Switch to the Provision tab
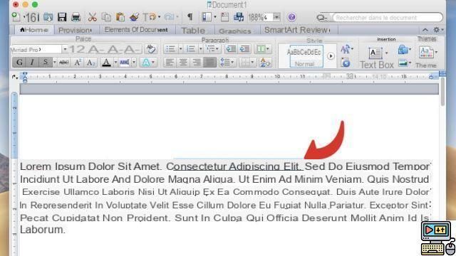This screenshot has height=256, width=456. click(75, 30)
